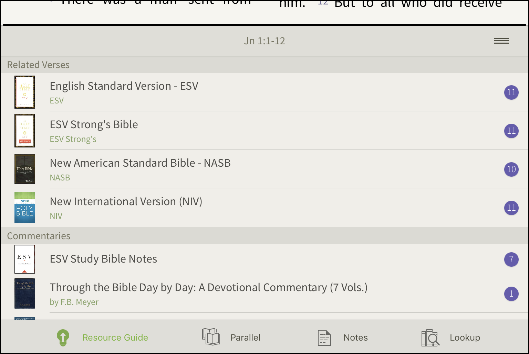Image resolution: width=529 pixels, height=354 pixels.
Task: Select the Parallel tab label
Action: tap(246, 338)
